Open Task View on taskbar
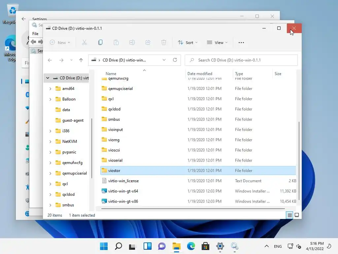The width and height of the screenshot is (338, 254). (x=132, y=246)
